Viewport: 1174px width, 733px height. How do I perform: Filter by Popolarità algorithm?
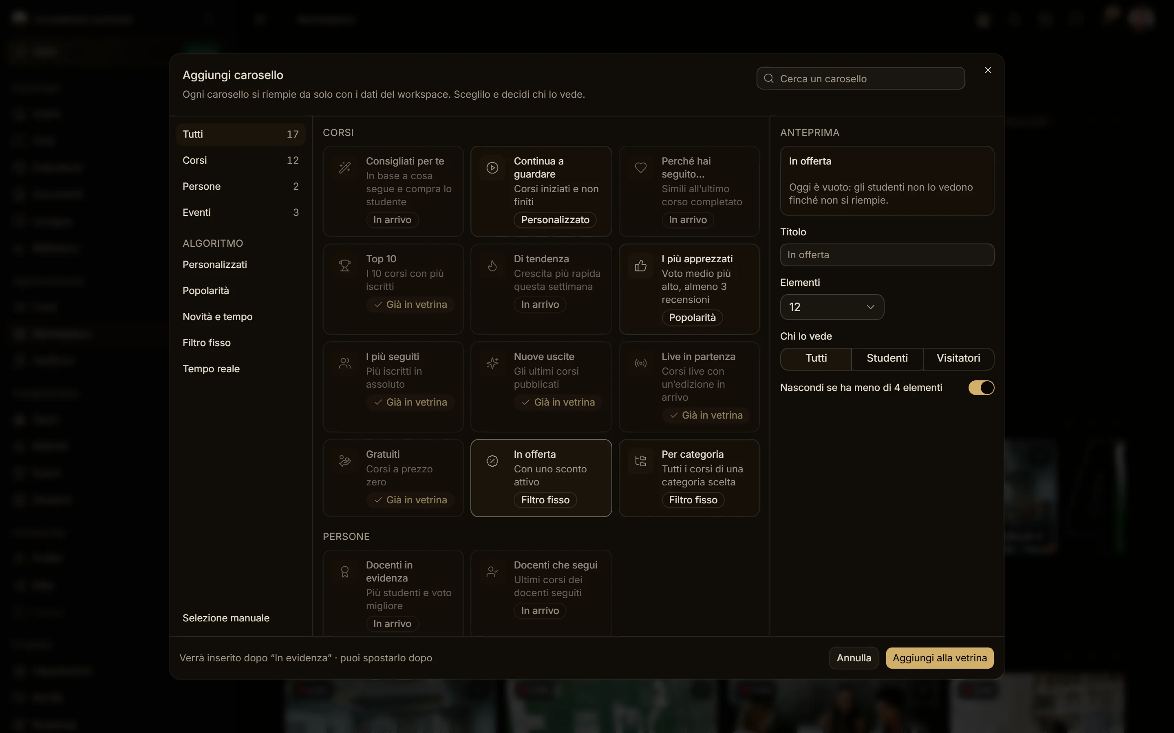(241, 291)
